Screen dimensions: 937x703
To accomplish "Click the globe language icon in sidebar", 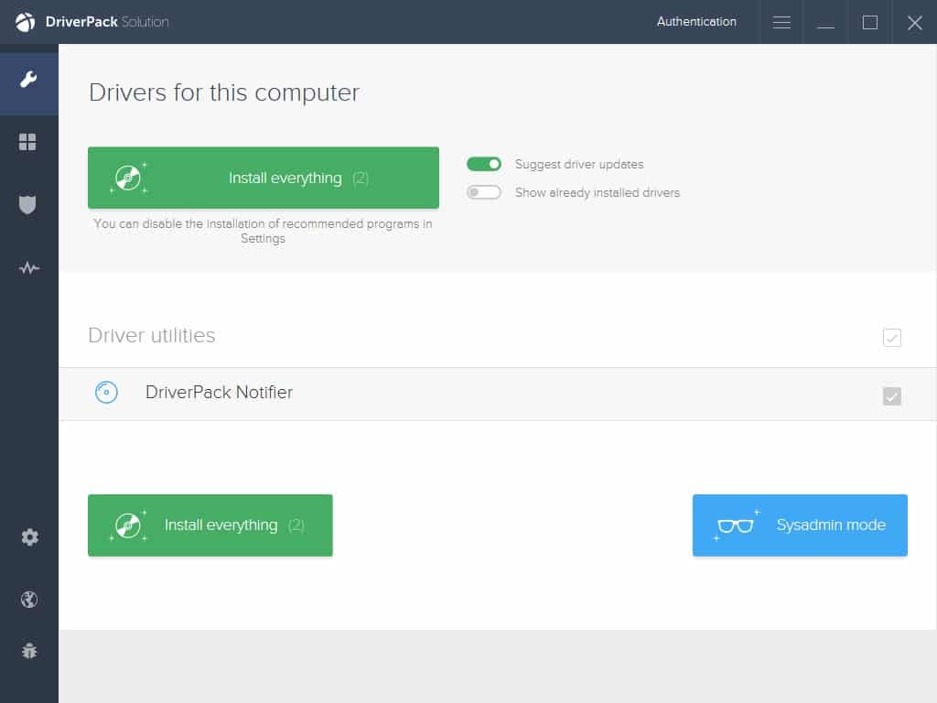I will (x=29, y=599).
